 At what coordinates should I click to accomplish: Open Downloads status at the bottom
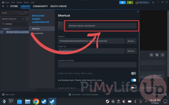(84, 95)
